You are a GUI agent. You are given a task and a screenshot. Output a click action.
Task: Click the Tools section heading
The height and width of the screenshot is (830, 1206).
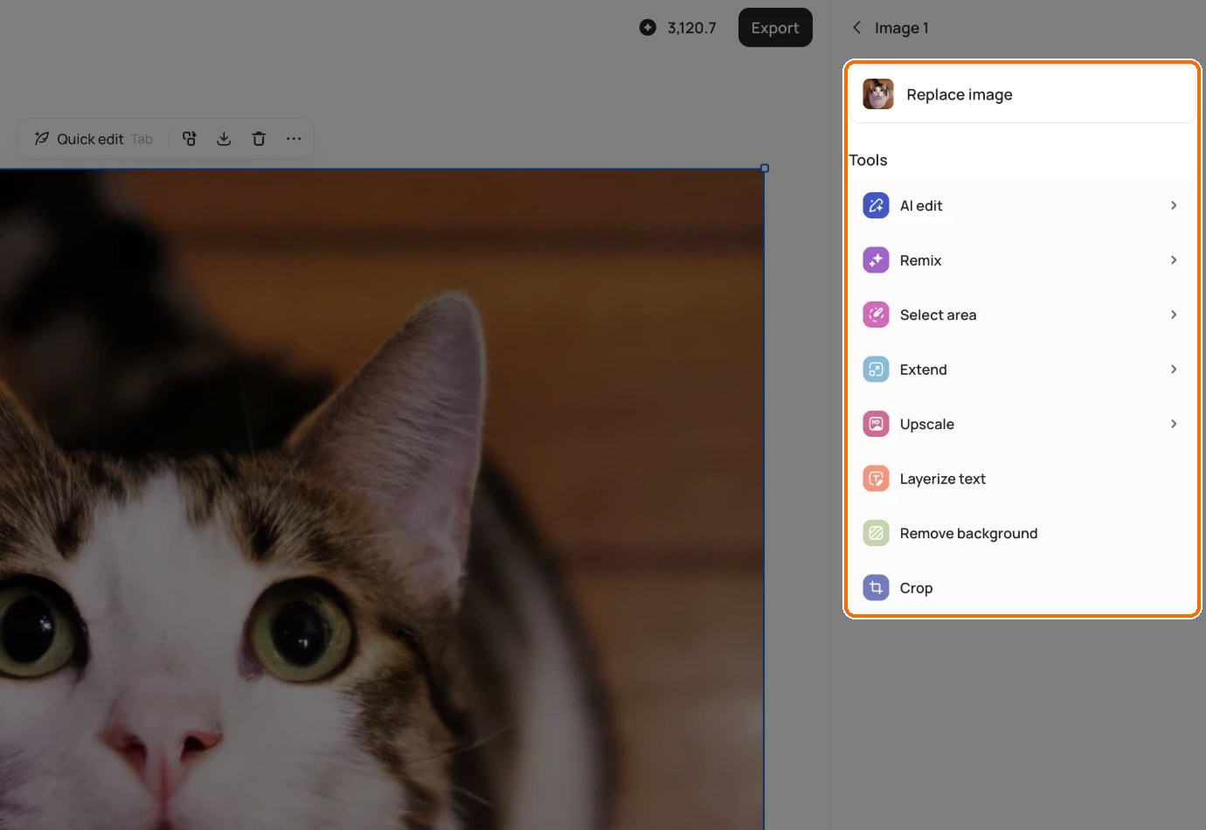tap(868, 160)
